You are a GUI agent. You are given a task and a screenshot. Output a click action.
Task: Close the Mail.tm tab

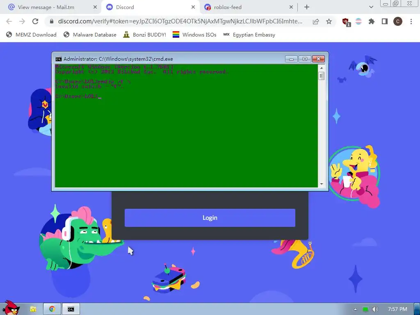click(95, 7)
